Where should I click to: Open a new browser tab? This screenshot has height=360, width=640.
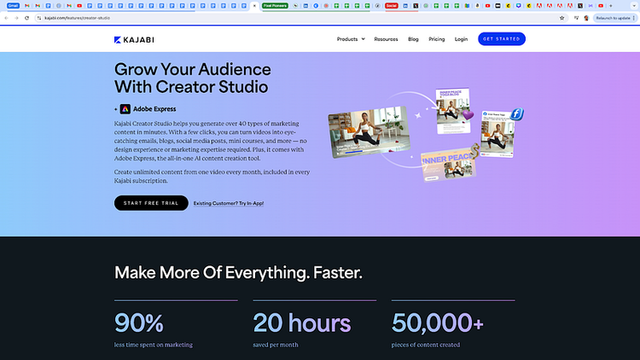(611, 6)
